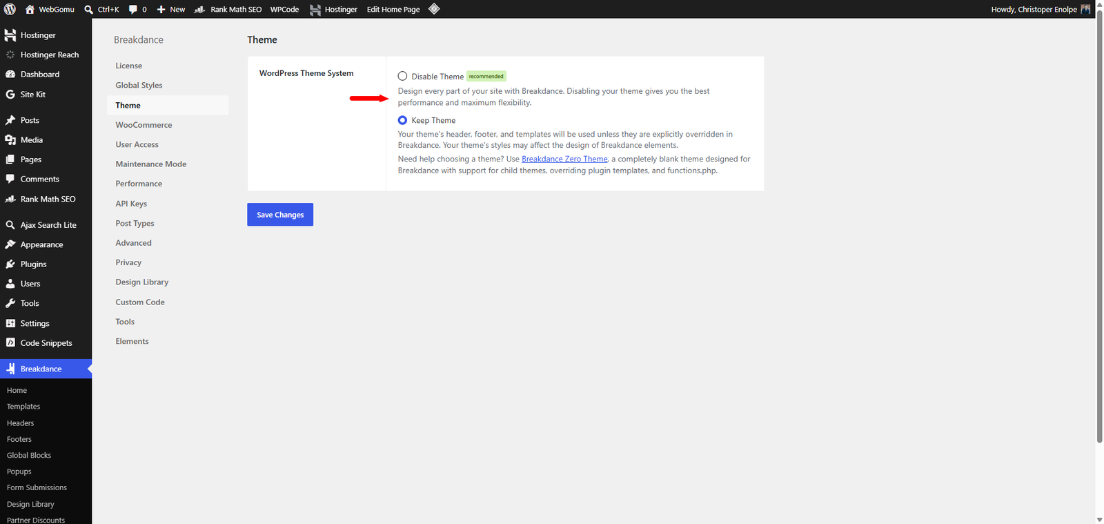
Task: Click the Pages icon in sidebar
Action: (x=10, y=159)
